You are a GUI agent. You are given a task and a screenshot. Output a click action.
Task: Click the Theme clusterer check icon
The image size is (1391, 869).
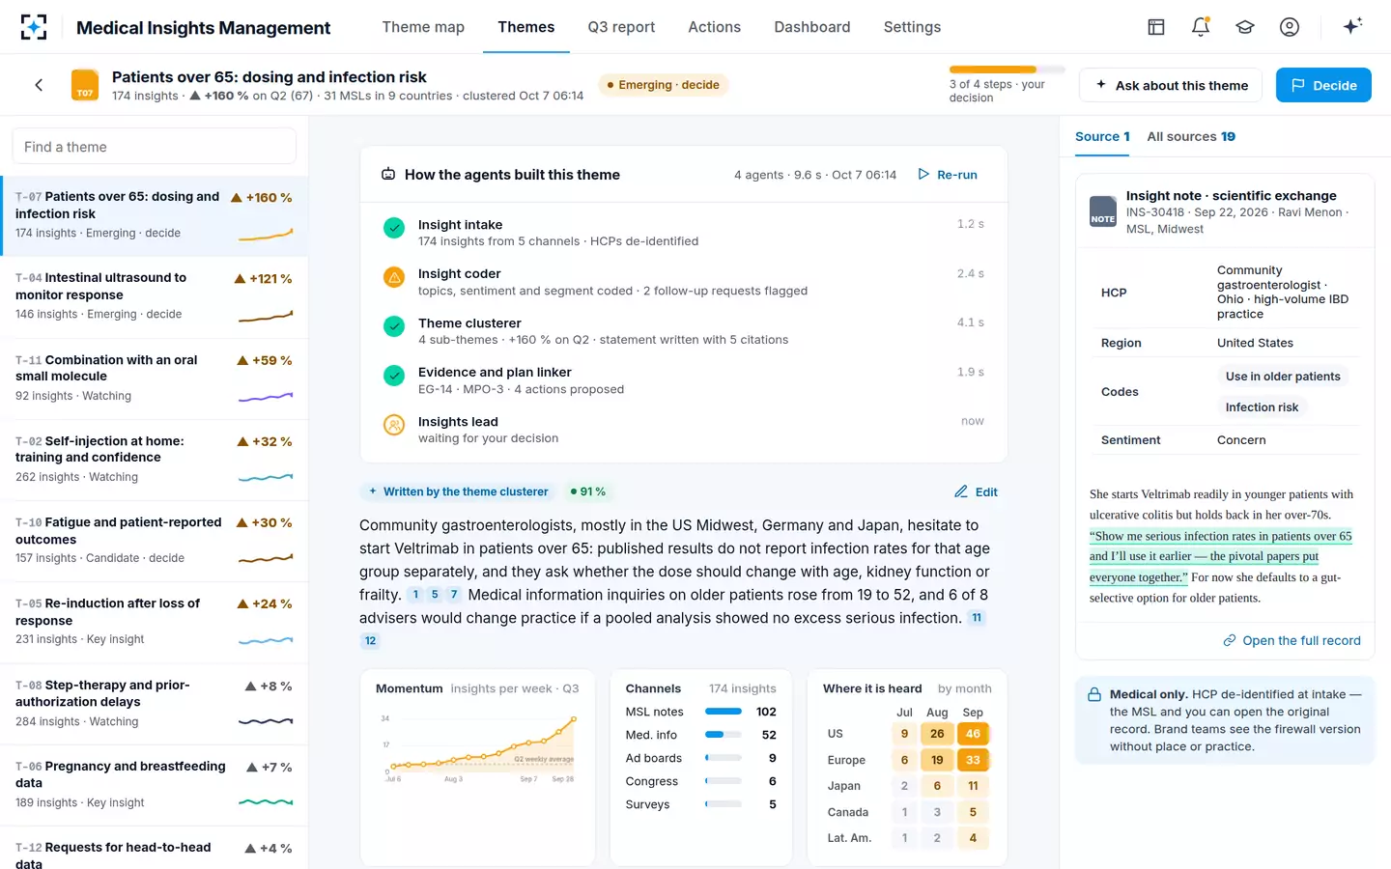394,326
